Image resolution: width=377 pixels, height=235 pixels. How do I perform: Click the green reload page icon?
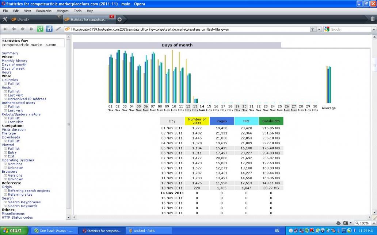(40, 29)
